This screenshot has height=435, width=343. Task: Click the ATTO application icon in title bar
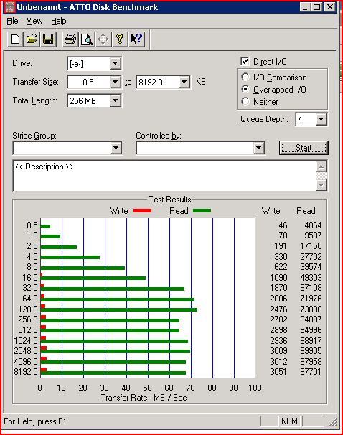10,7
